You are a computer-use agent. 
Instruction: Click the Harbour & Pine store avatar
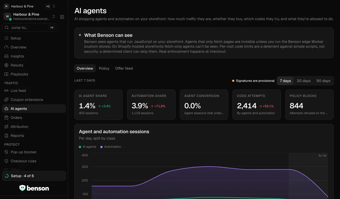tap(7, 16)
